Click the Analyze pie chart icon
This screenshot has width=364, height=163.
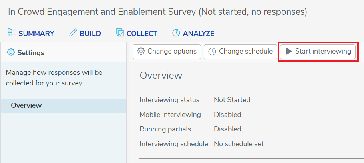[x=176, y=33]
